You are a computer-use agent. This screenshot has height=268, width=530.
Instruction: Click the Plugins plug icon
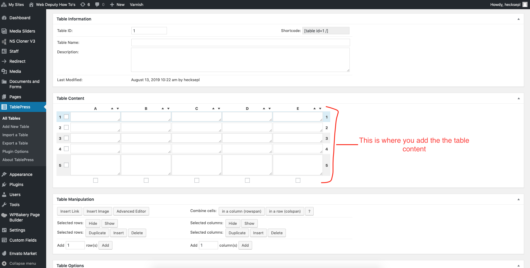(4, 184)
